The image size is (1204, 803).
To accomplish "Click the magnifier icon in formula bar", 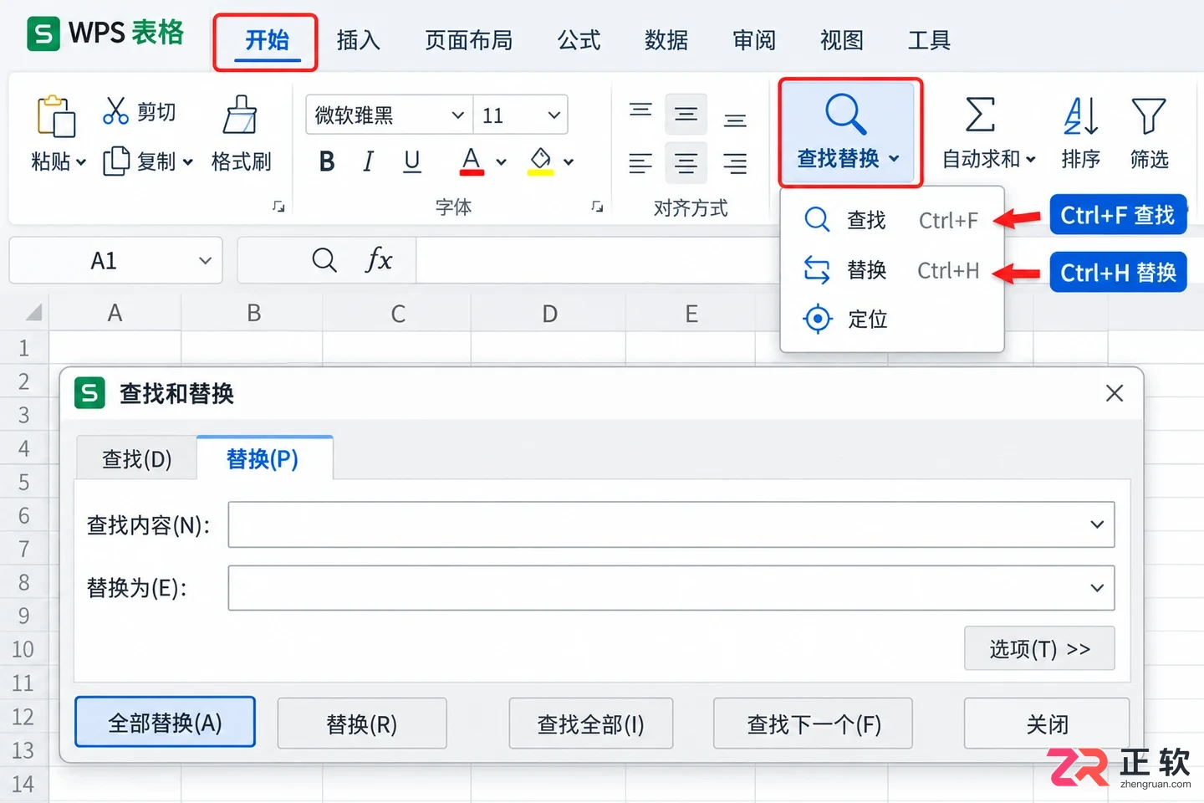I will coord(324,260).
